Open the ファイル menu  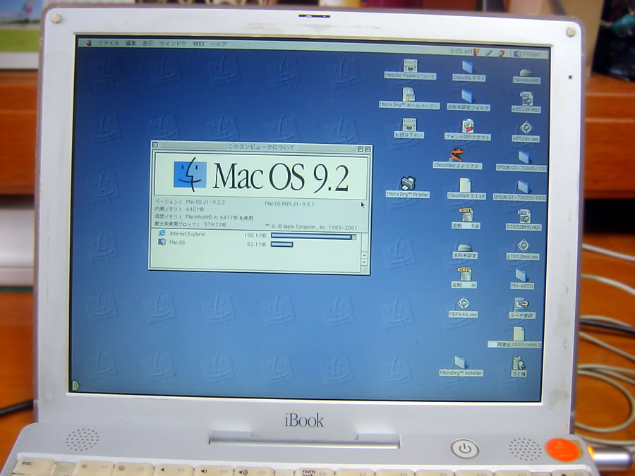click(x=108, y=43)
